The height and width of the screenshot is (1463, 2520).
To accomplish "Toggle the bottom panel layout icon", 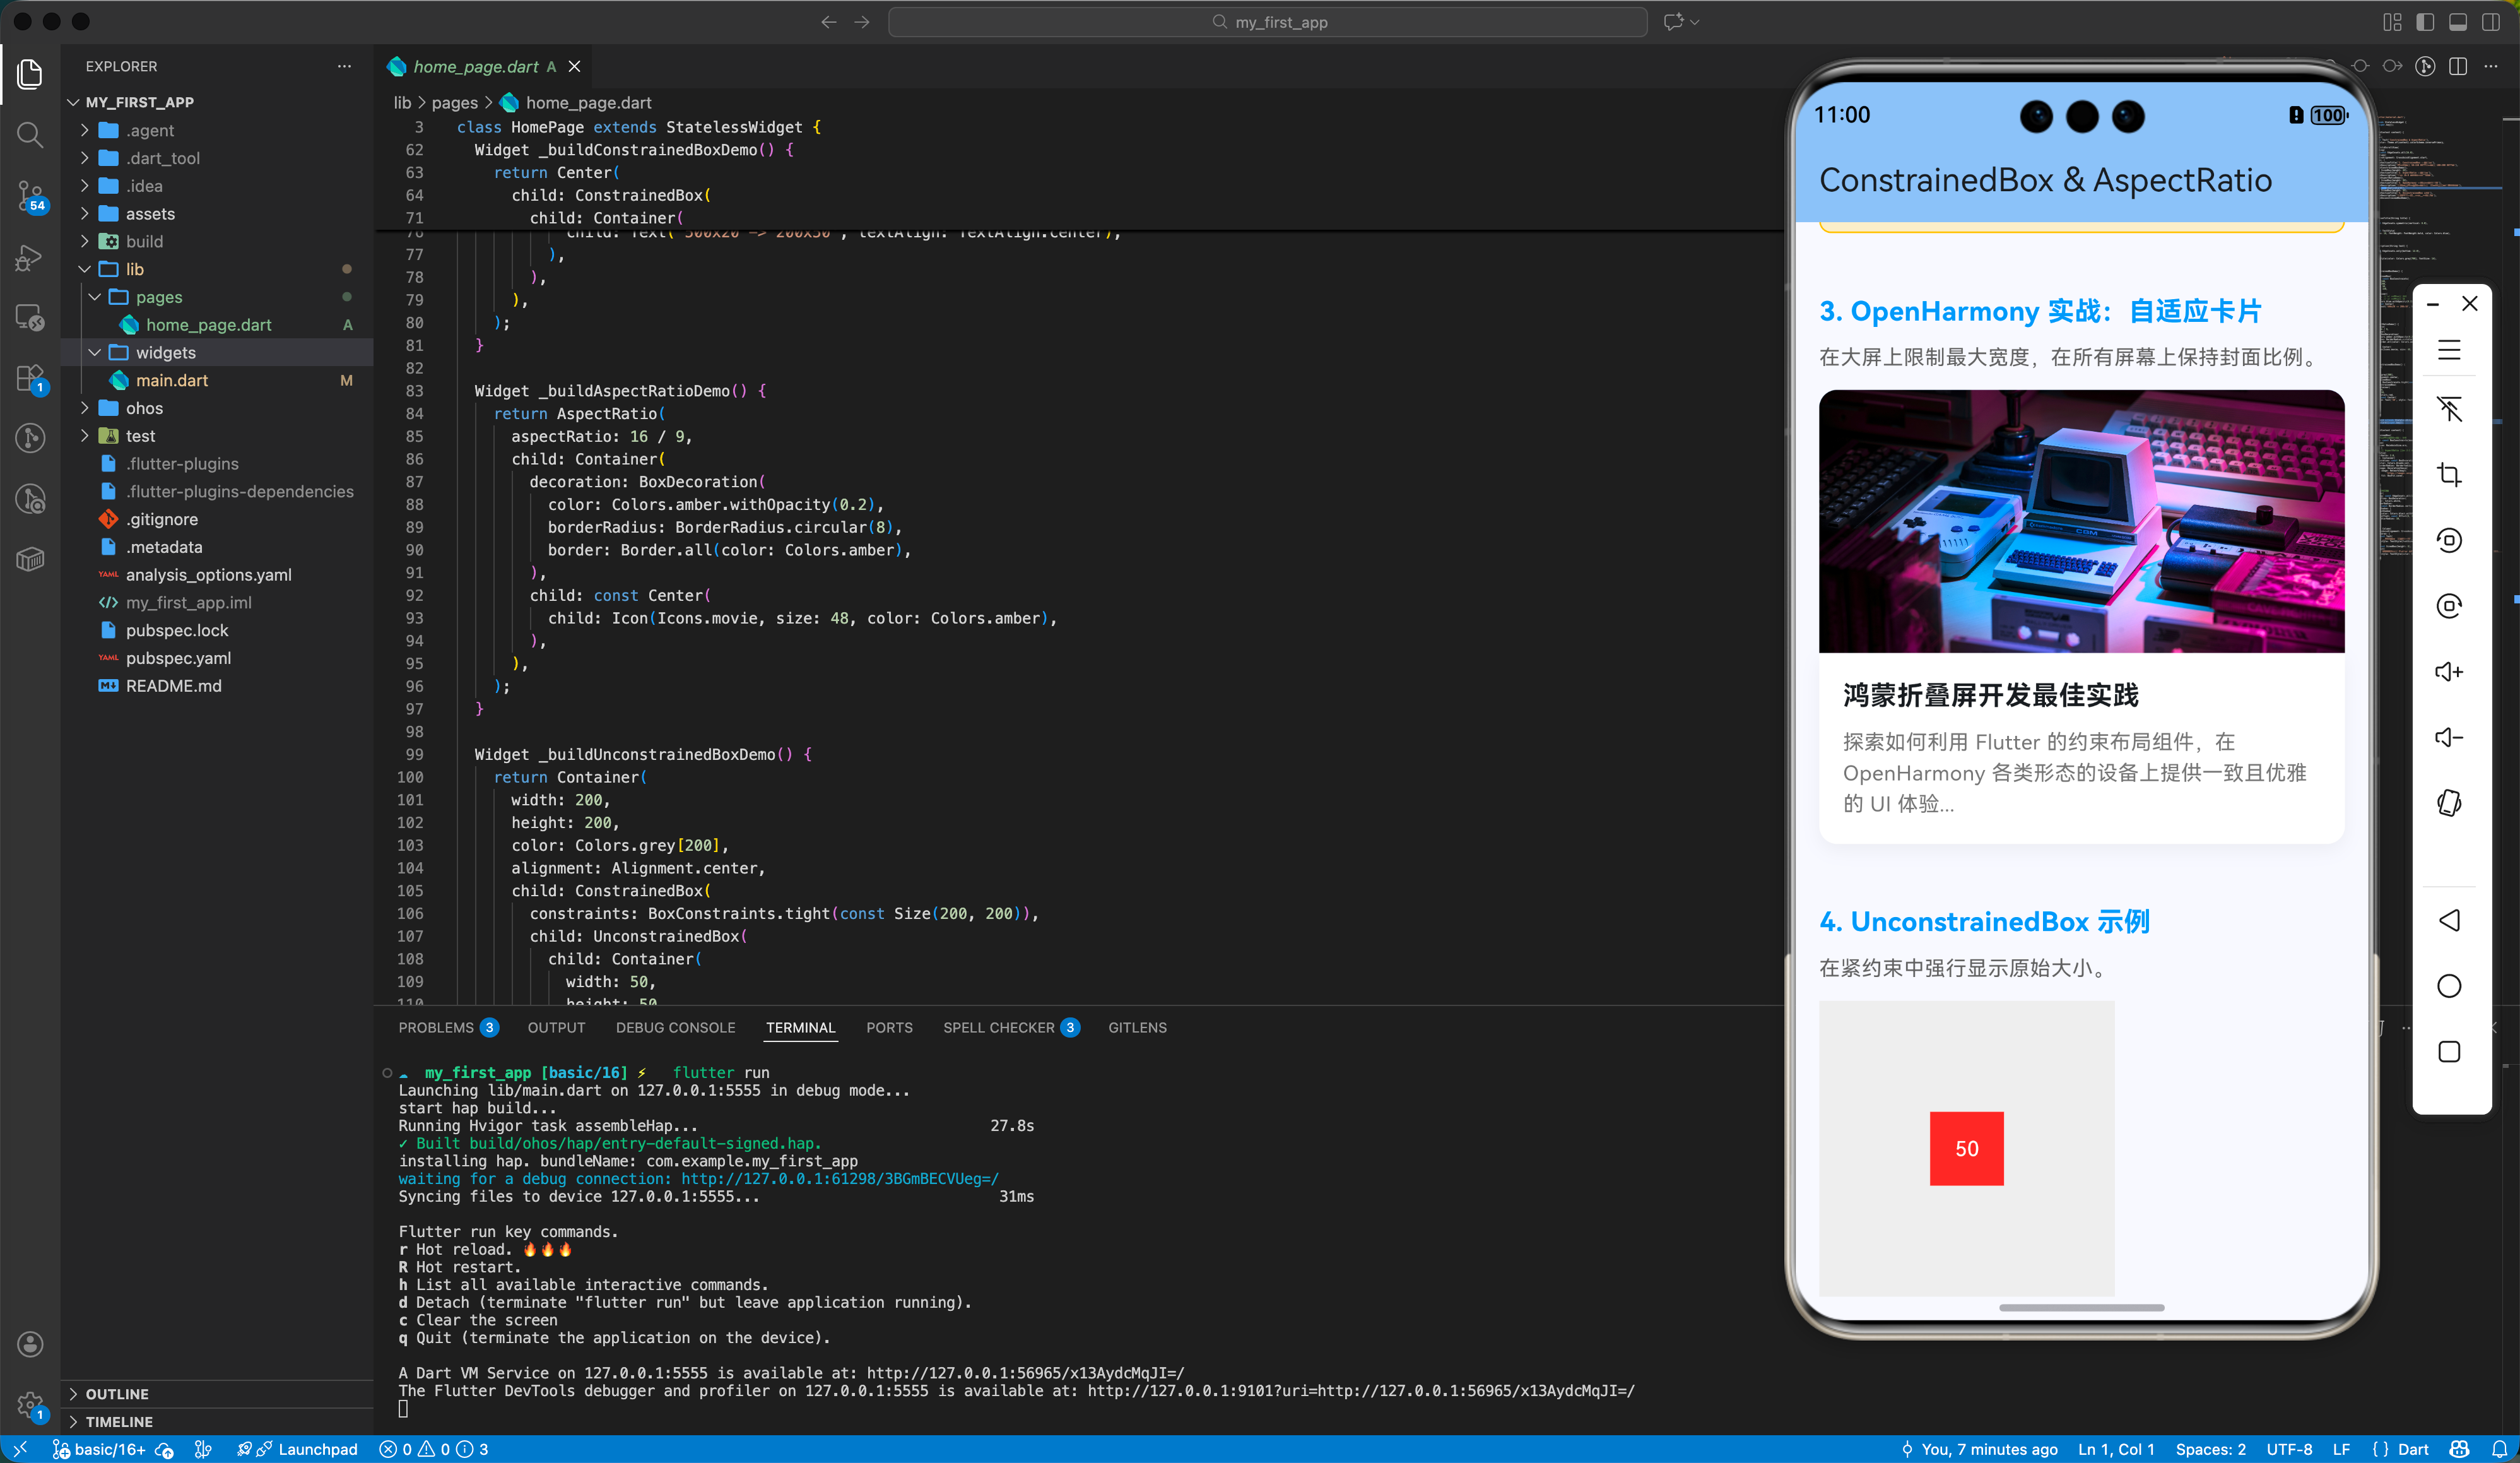I will [2458, 22].
